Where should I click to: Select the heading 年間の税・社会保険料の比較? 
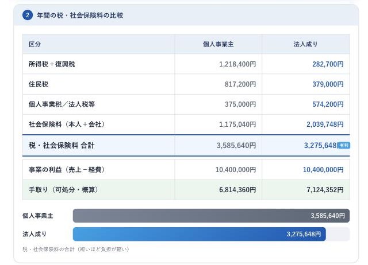coord(80,15)
